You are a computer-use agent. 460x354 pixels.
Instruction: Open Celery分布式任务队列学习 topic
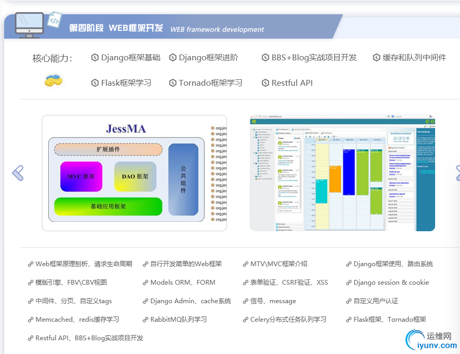(x=288, y=320)
